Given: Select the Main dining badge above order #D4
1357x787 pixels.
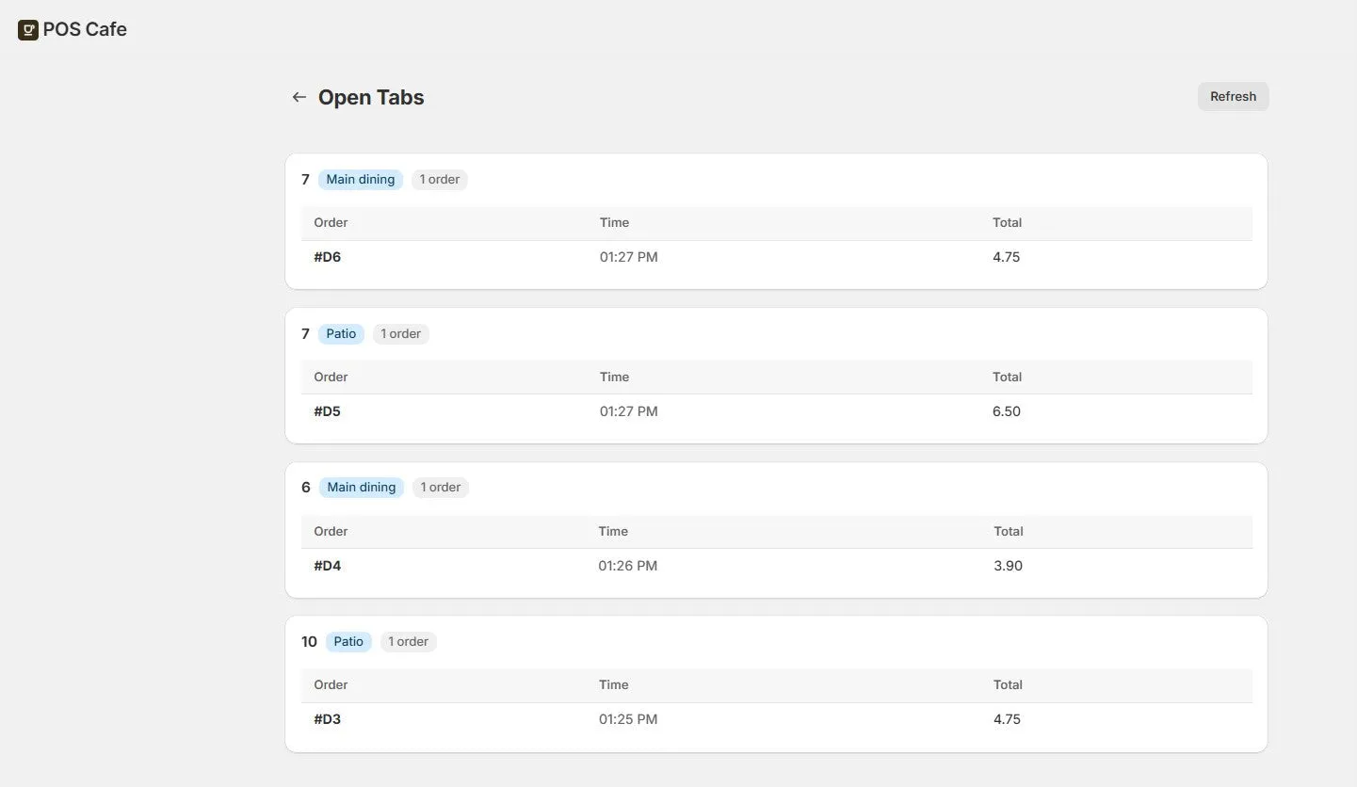Looking at the screenshot, I should coord(362,487).
